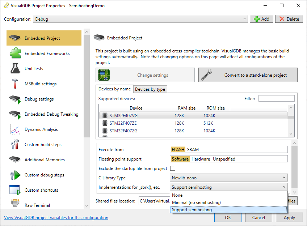Sort devices by ROM size column header
Screen dimensions: 307x226
click(215, 108)
